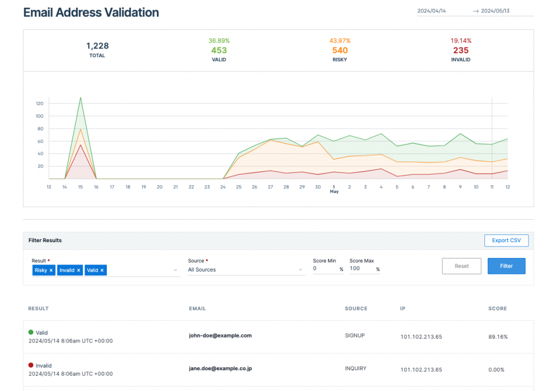Remove the Invalid filter tag with its × icon
The width and height of the screenshot is (558, 391).
(80, 270)
